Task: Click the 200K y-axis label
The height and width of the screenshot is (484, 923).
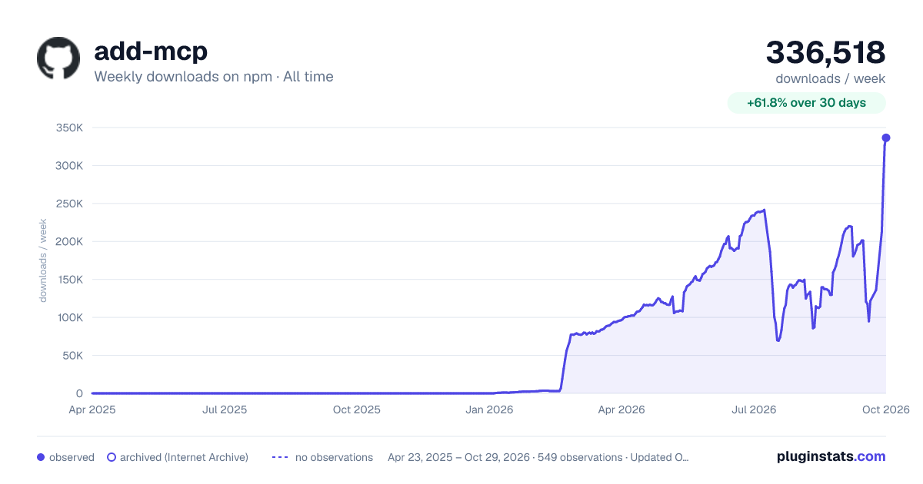Action: click(69, 241)
